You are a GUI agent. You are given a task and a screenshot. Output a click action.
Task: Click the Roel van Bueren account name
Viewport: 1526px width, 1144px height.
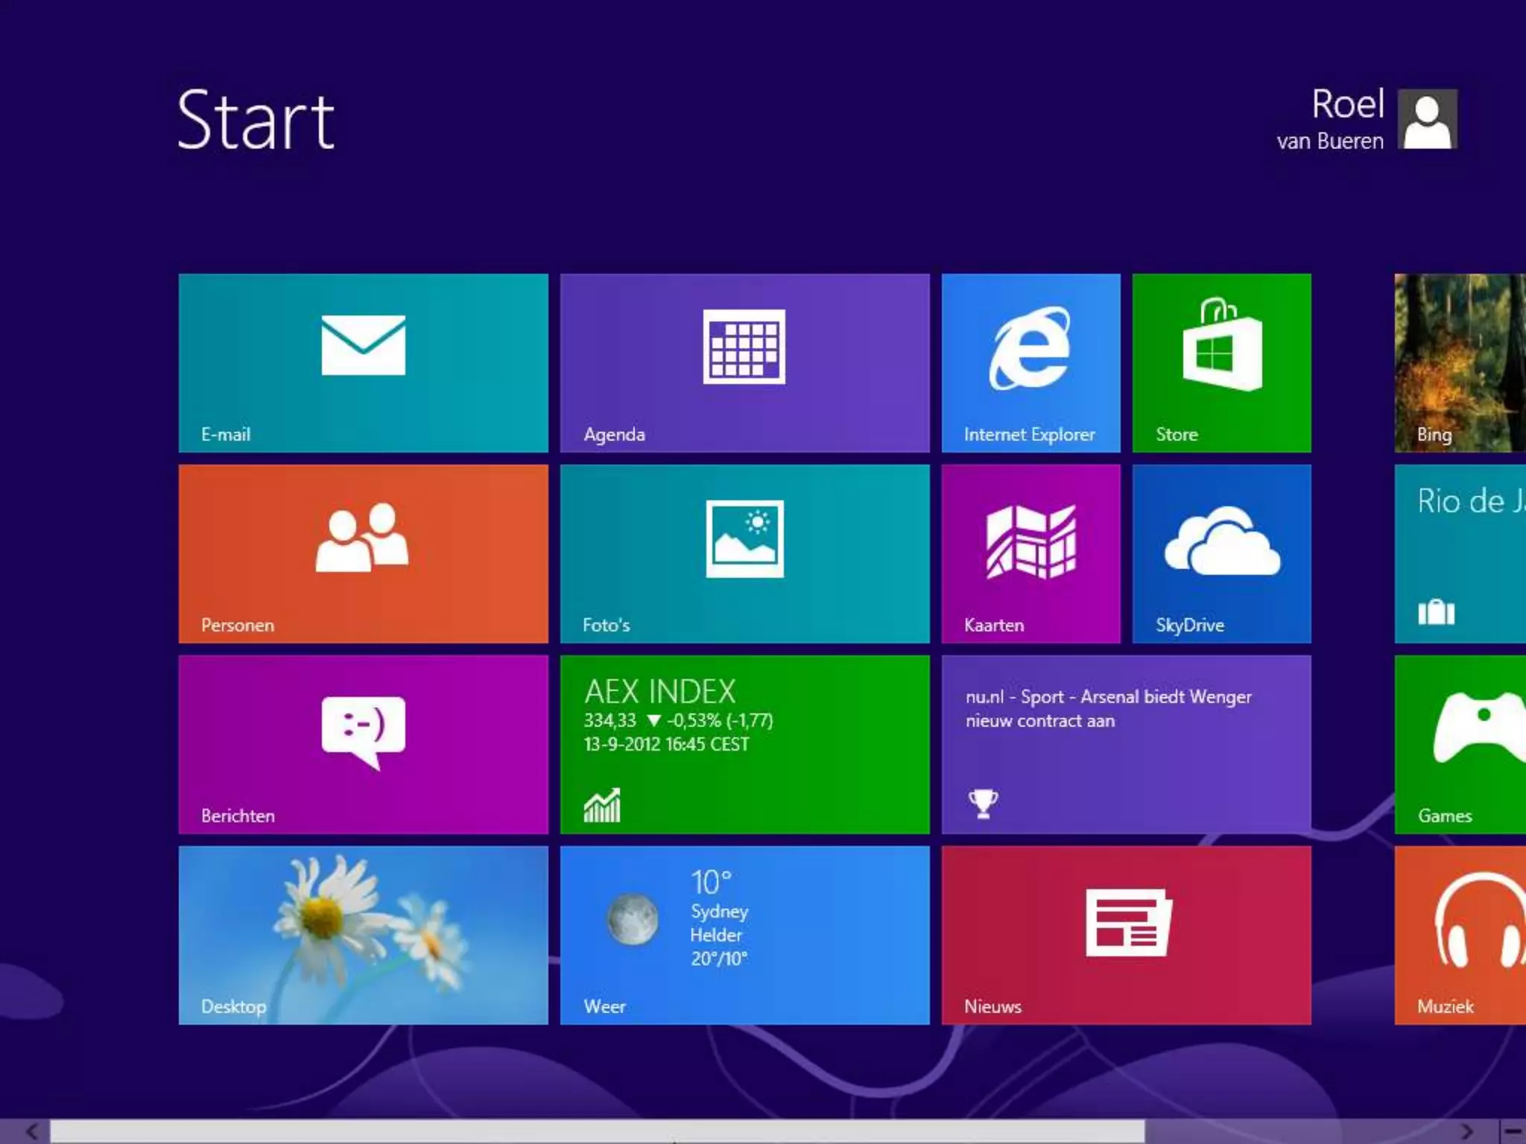[1331, 120]
